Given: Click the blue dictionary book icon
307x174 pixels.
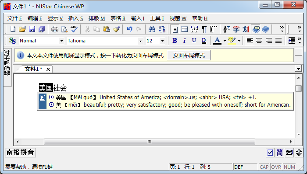Looking at the screenshot, I should pos(265,29).
